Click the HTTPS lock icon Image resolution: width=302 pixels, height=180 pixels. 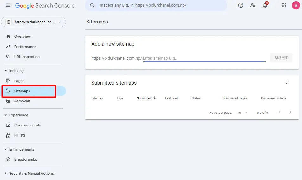(8, 135)
